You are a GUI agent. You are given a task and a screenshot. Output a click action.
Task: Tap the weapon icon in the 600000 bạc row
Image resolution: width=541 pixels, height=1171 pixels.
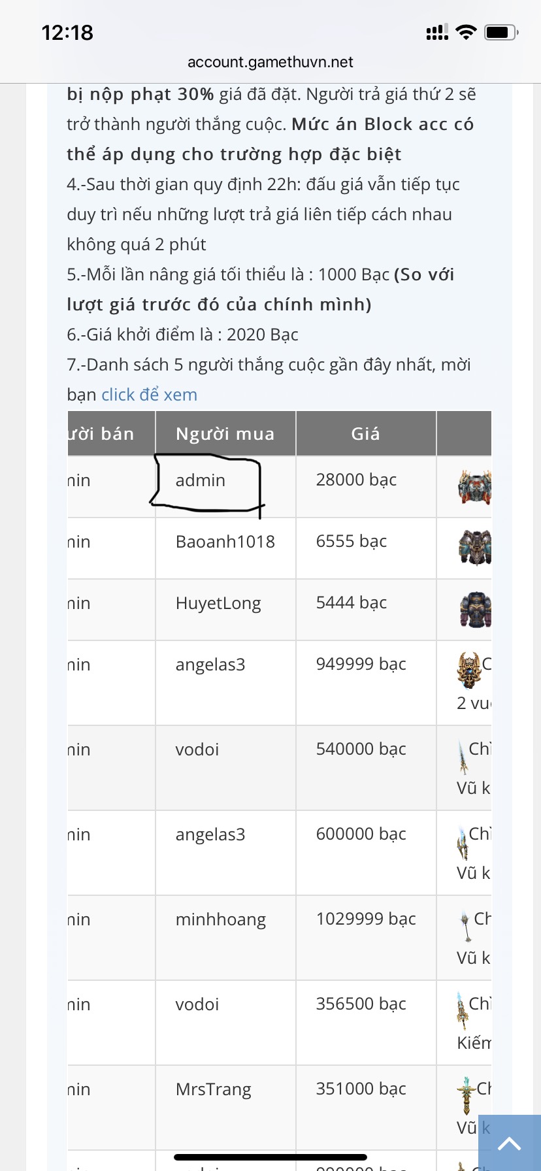pos(462,844)
